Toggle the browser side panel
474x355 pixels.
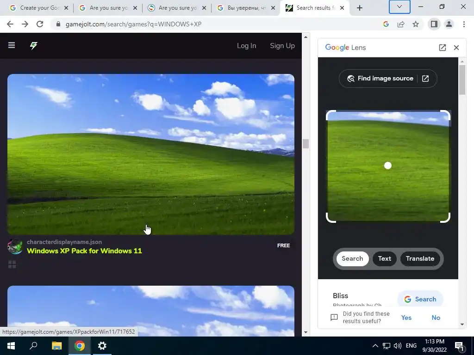tap(434, 24)
